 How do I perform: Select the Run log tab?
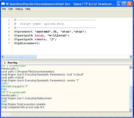tap(11, 63)
